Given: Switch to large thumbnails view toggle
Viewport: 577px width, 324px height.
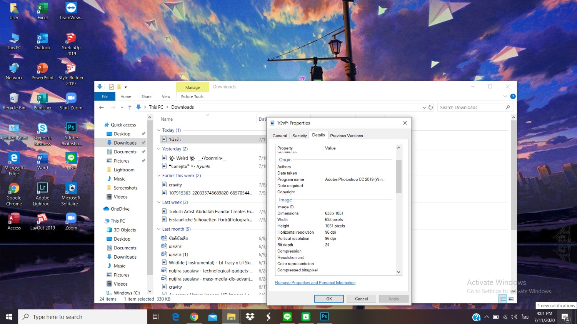Looking at the screenshot, I should pyautogui.click(x=511, y=299).
